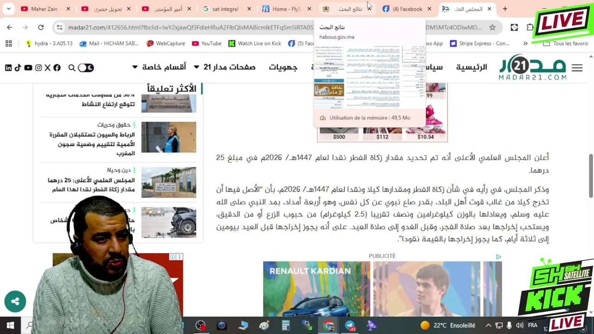Open the Tous les favoris folder
This screenshot has width=594, height=334.
(x=565, y=43)
